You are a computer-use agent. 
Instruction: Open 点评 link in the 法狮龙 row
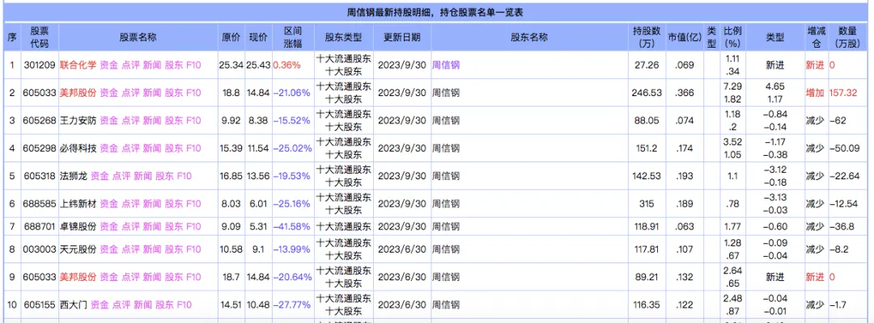(x=121, y=176)
